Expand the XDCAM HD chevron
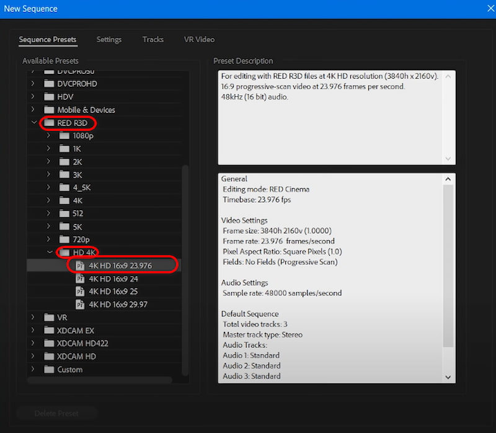This screenshot has height=433, width=496. tap(33, 356)
